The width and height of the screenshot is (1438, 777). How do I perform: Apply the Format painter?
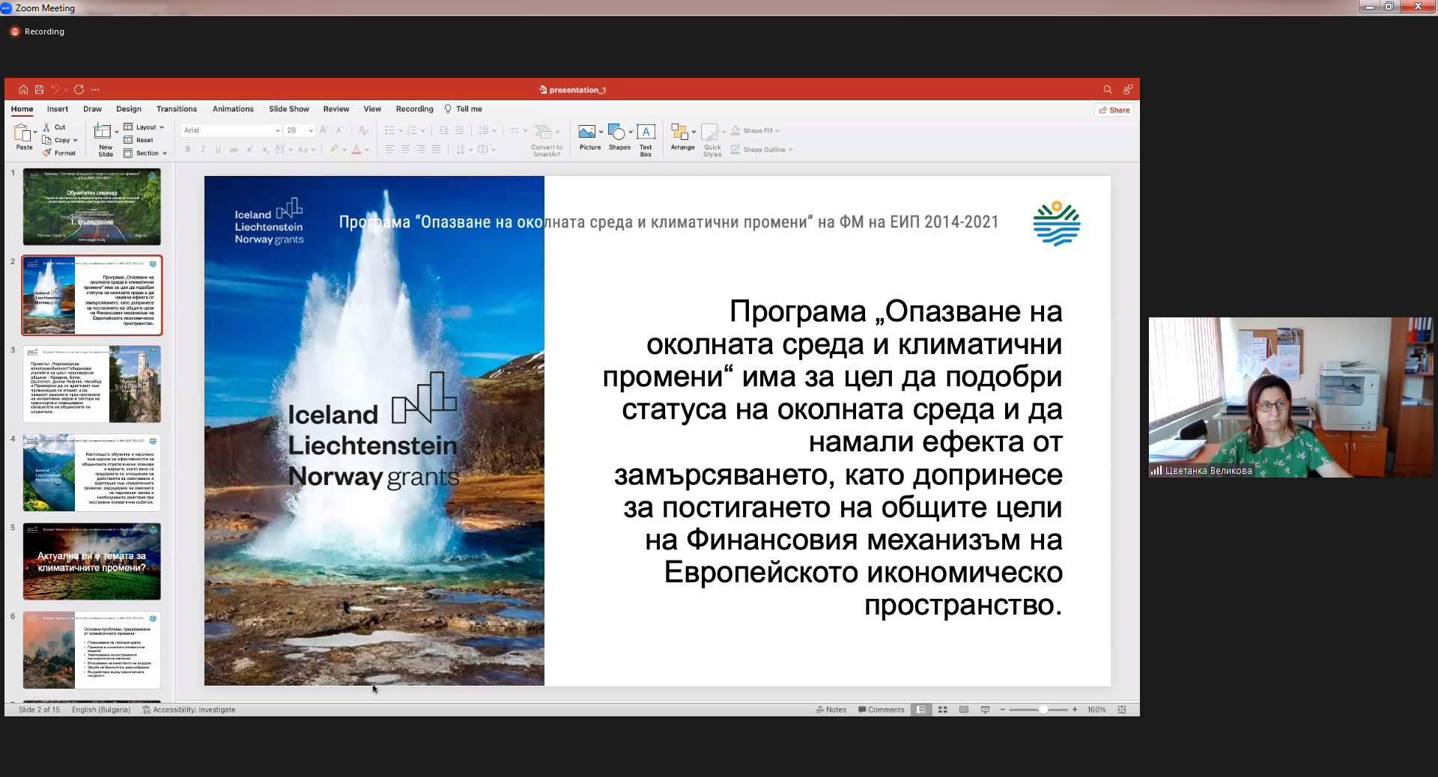(x=59, y=153)
